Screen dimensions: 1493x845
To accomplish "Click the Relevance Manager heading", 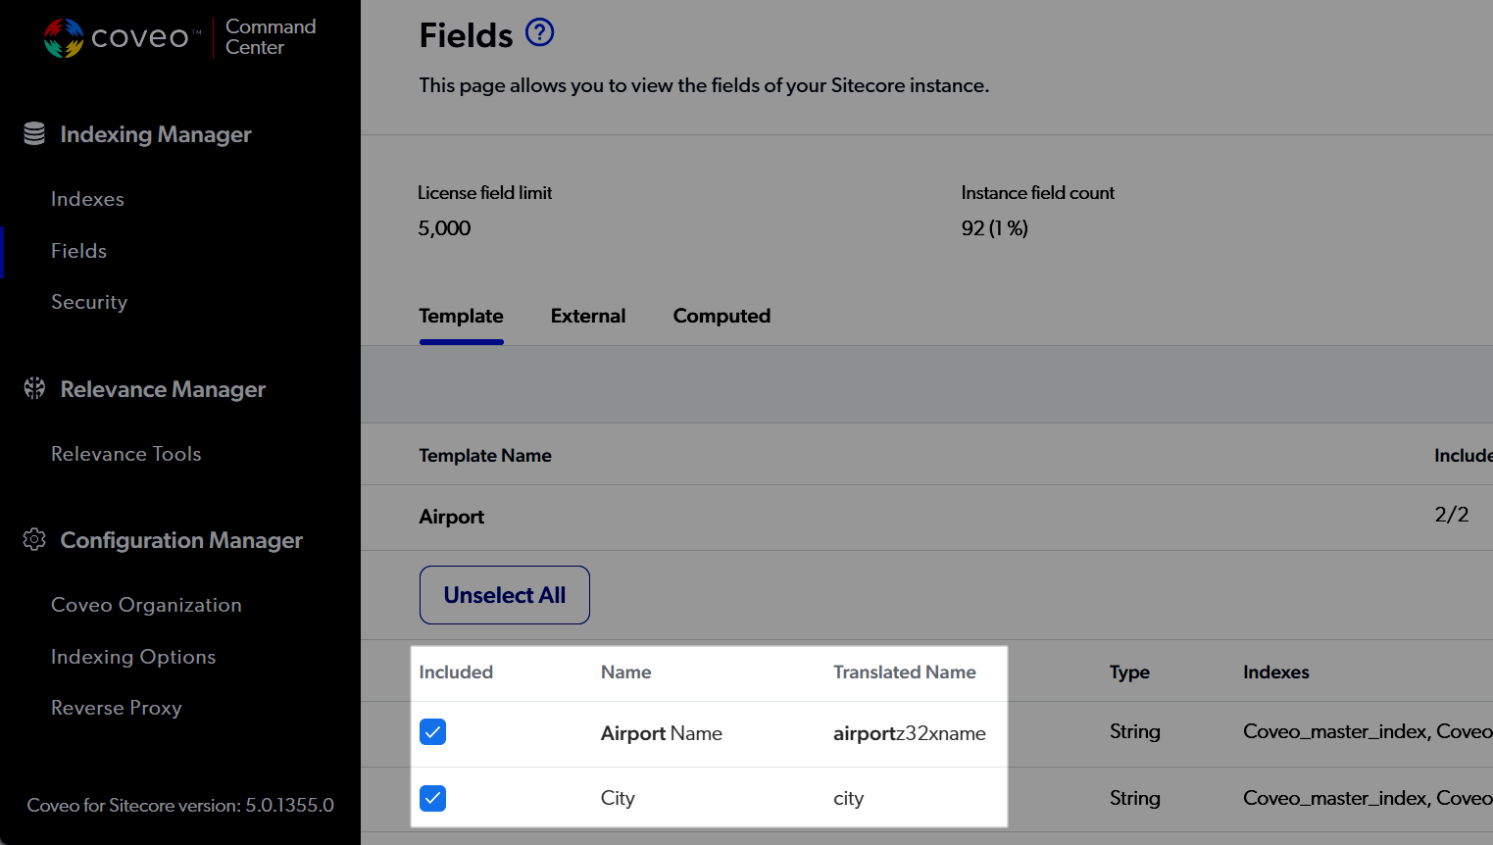I will pyautogui.click(x=163, y=389).
